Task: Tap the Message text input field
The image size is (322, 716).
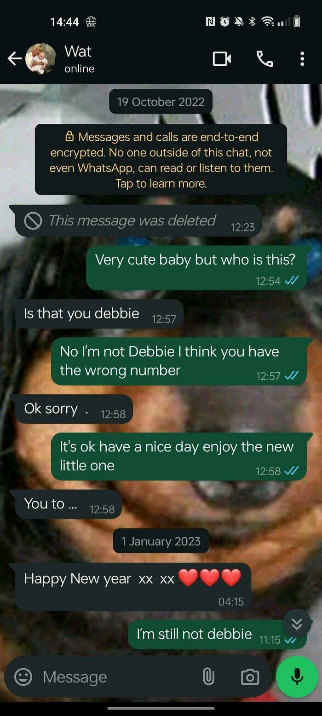Action: (x=121, y=677)
